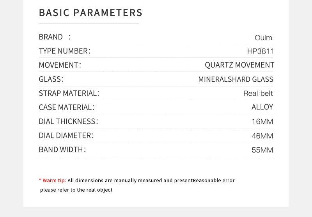Click the MINERALSHARD GLASS value
The height and width of the screenshot is (217, 312).
tap(236, 79)
